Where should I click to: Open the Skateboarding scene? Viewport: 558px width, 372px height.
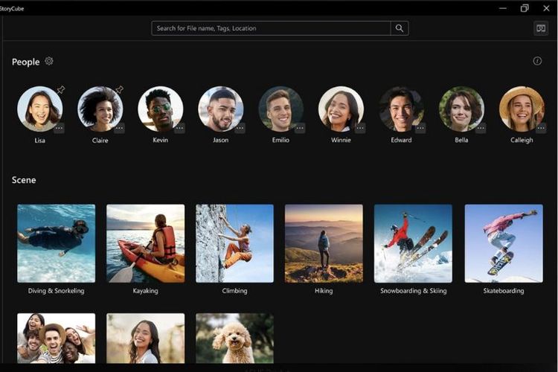(x=504, y=243)
